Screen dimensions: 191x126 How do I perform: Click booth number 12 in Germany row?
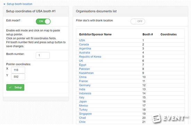(144, 85)
